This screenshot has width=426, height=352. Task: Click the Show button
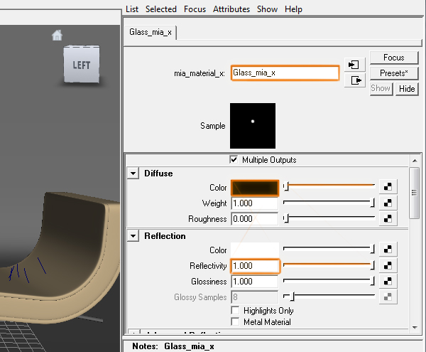381,88
